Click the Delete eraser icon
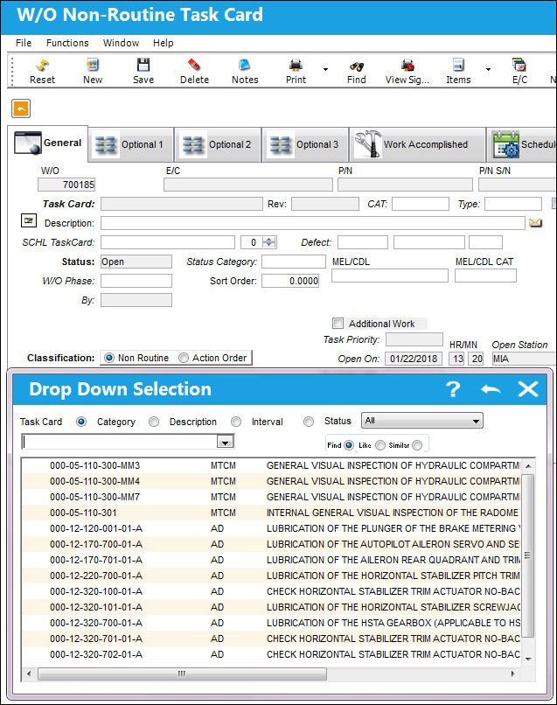The height and width of the screenshot is (705, 557). click(x=194, y=66)
